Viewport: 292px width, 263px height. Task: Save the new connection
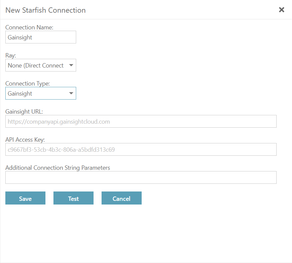[25, 198]
